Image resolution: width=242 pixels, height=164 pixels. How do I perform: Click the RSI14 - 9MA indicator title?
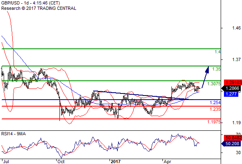(14, 134)
